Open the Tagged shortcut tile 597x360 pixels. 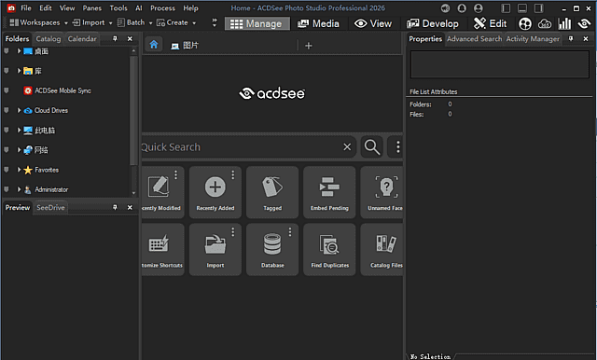point(272,192)
